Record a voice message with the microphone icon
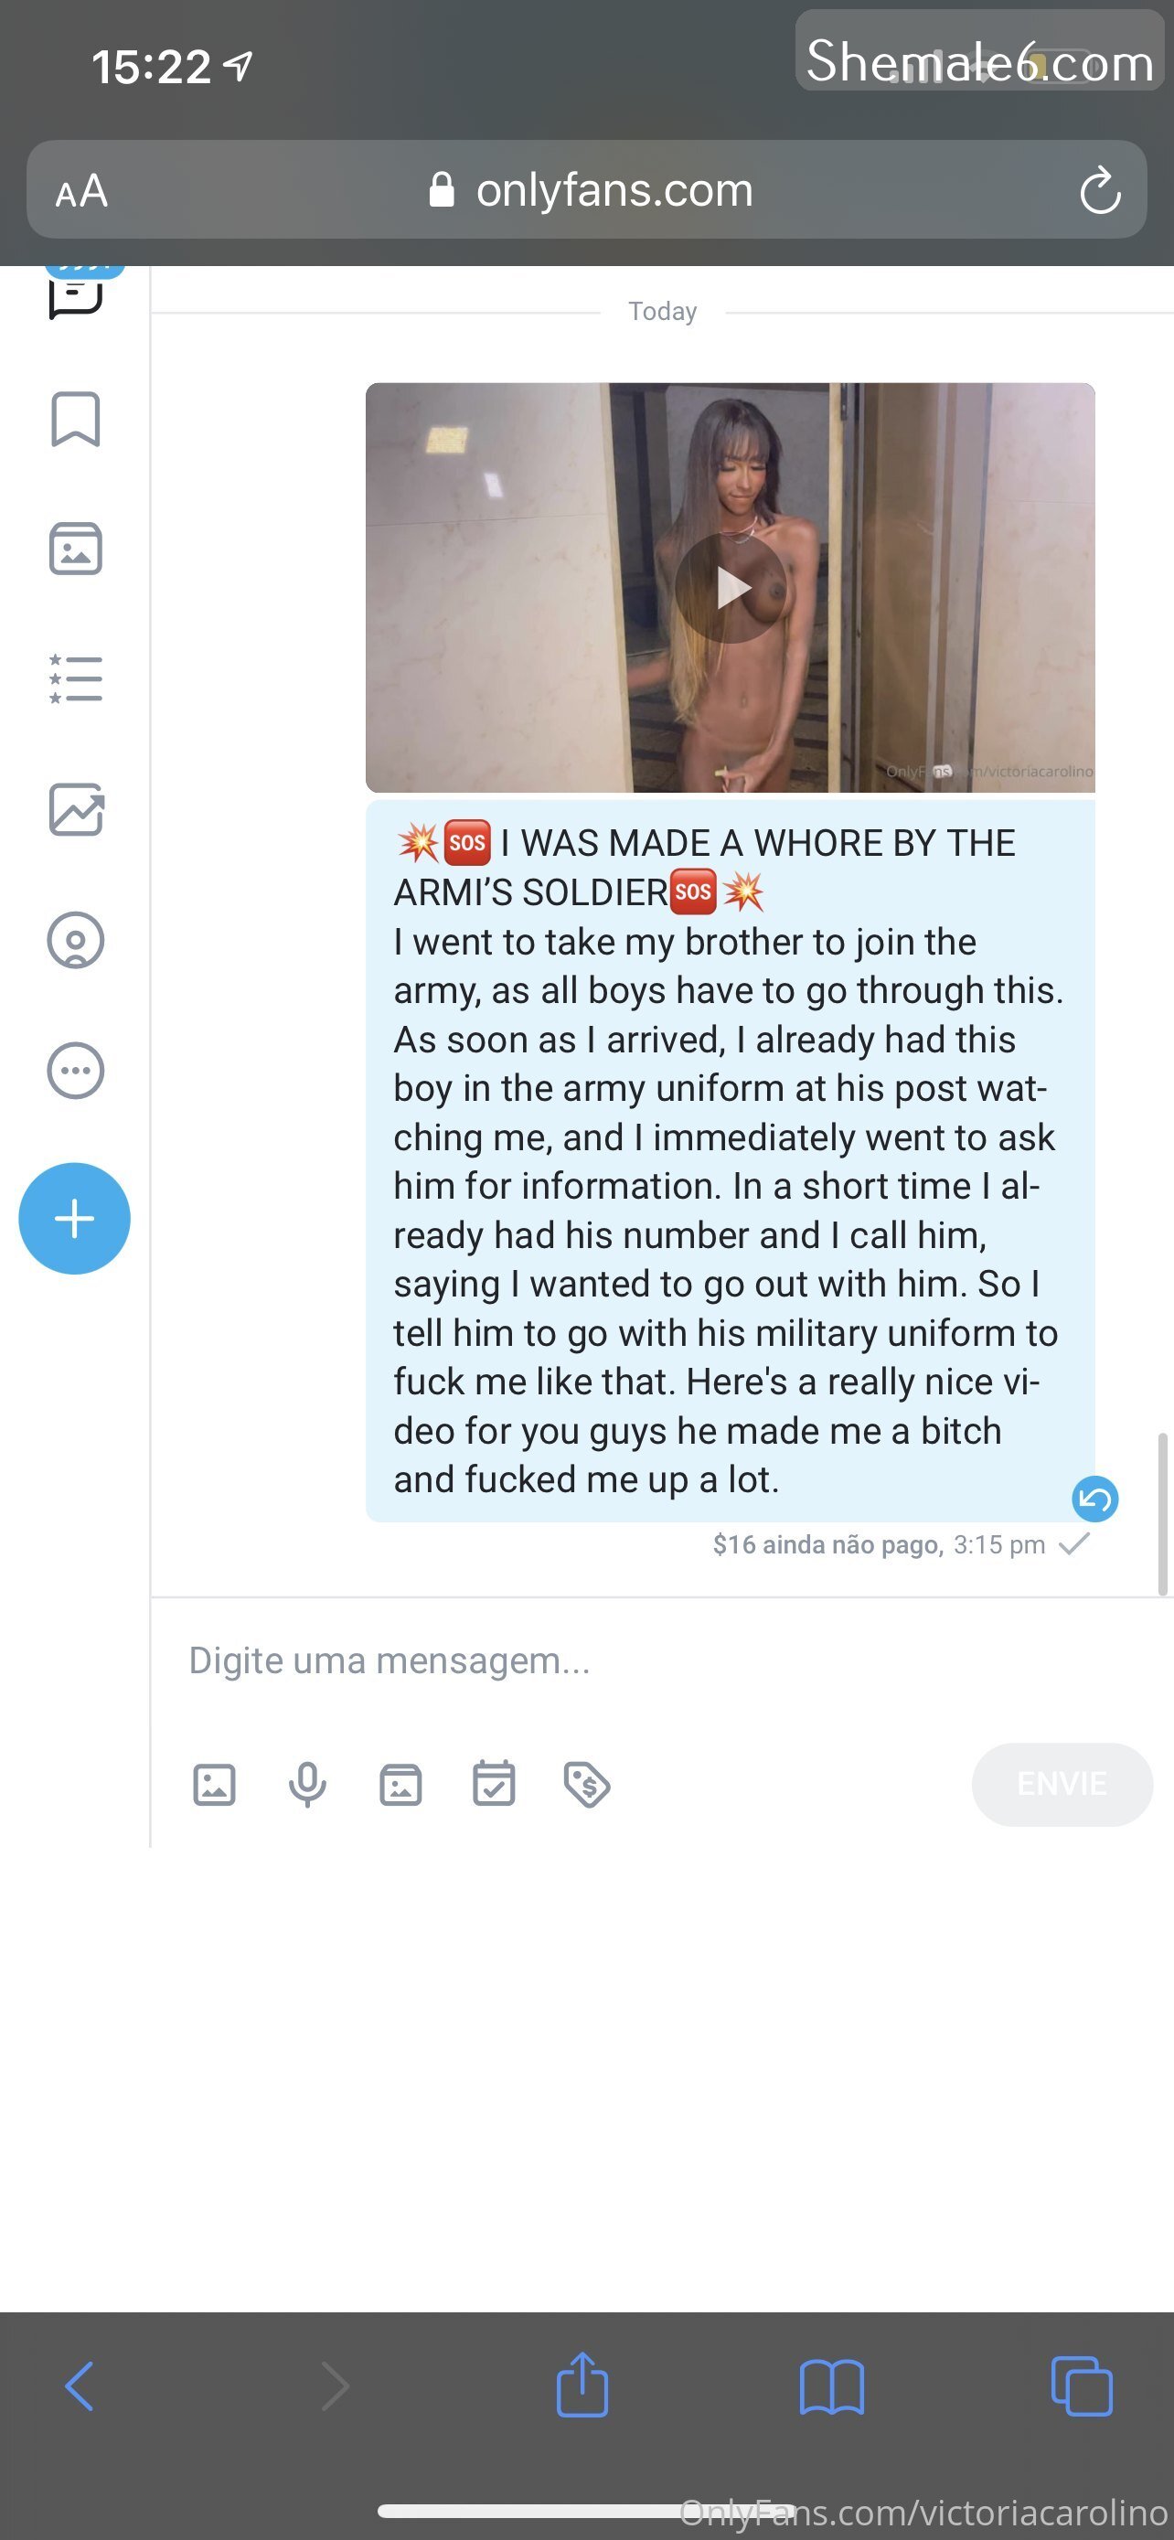This screenshot has width=1174, height=2540. pyautogui.click(x=306, y=1785)
